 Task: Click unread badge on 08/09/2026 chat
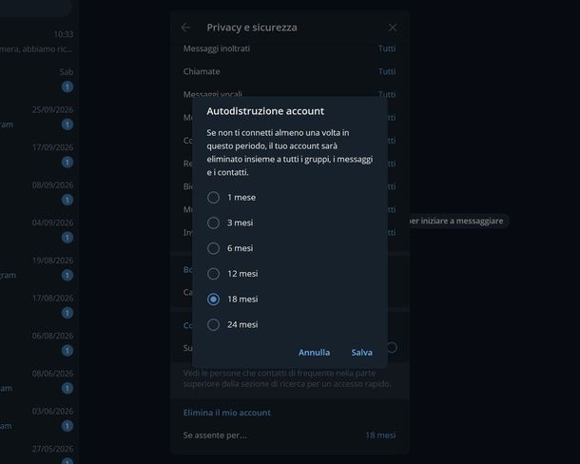[x=68, y=200]
